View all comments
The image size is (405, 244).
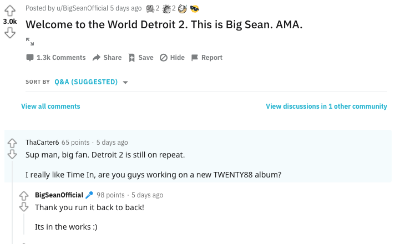tap(50, 106)
